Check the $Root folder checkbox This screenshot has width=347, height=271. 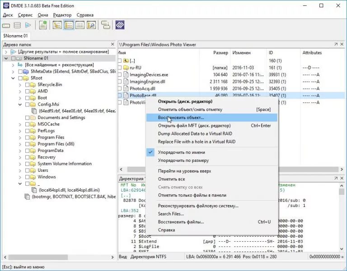pyautogui.click(x=20, y=78)
